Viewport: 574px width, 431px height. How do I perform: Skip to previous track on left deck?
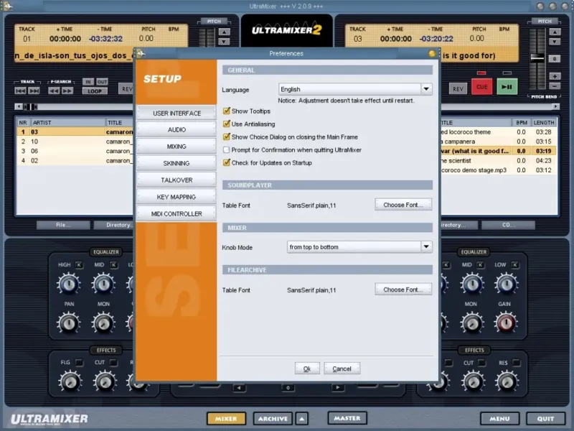point(21,91)
